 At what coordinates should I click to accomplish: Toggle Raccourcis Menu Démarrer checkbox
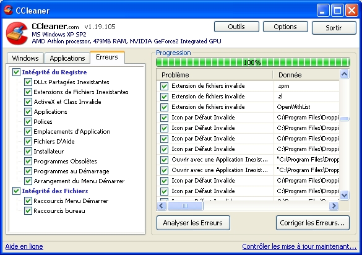[x=28, y=201]
